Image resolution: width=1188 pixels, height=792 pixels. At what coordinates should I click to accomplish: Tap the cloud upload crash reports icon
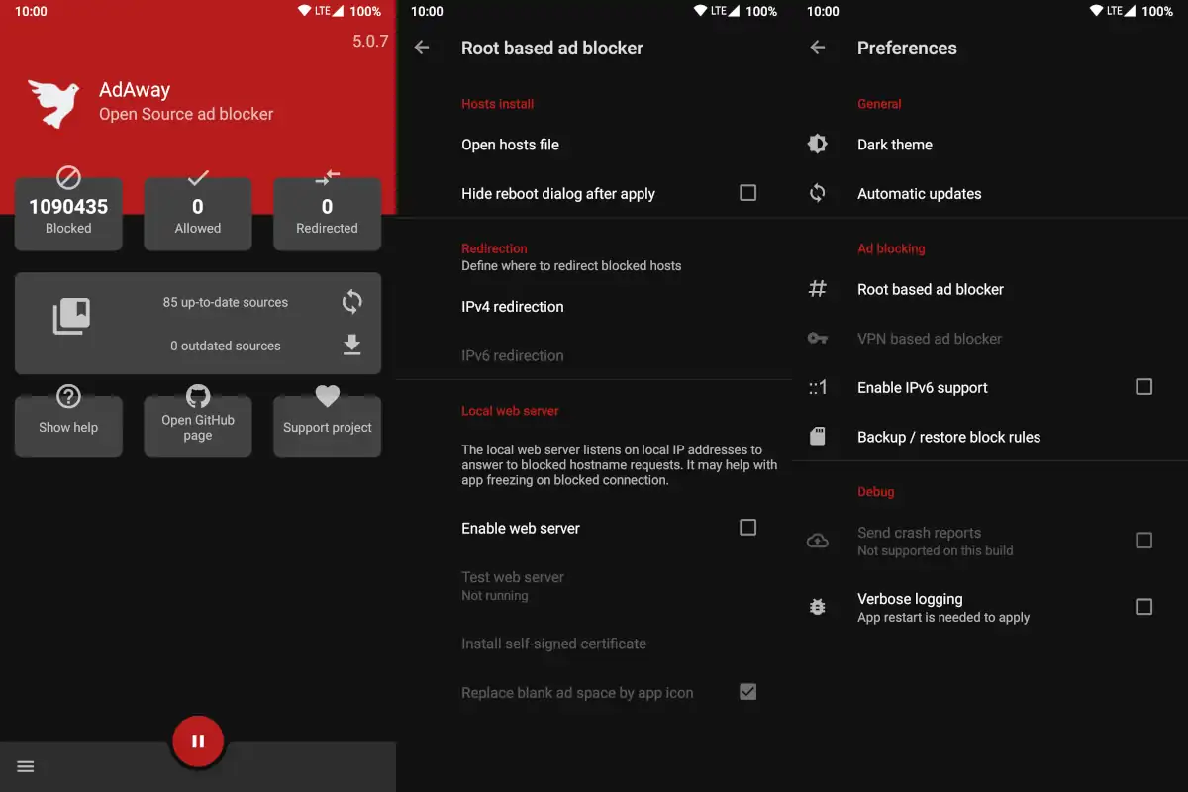point(818,541)
